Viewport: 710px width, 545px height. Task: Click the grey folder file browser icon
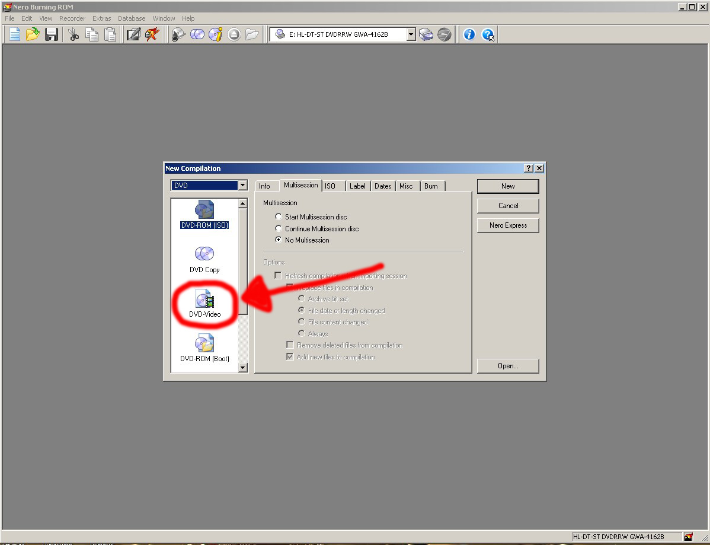coord(252,34)
